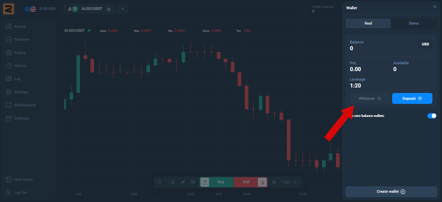Close the Wallet panel
The image size is (442, 202).
[x=435, y=7]
